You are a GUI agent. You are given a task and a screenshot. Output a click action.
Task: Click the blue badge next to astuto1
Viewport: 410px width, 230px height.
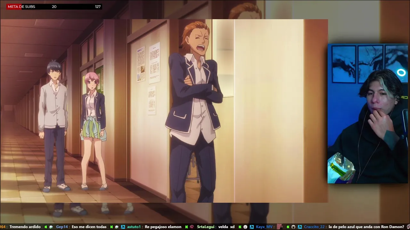tap(123, 227)
